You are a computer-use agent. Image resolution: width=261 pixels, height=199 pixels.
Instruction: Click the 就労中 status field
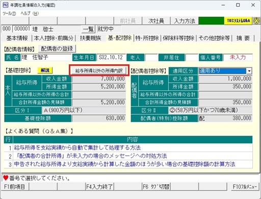[x=109, y=29]
